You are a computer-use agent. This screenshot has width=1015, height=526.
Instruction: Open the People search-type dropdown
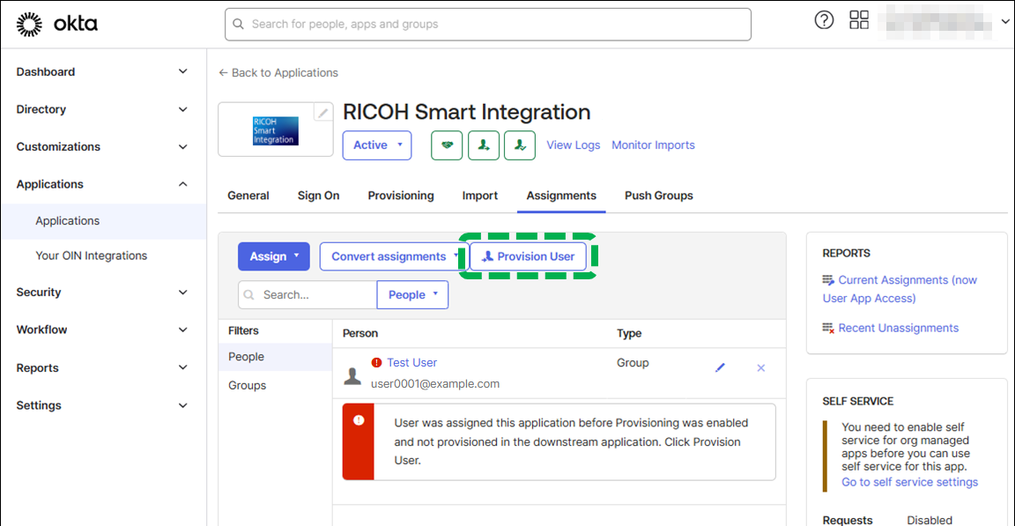tap(412, 295)
